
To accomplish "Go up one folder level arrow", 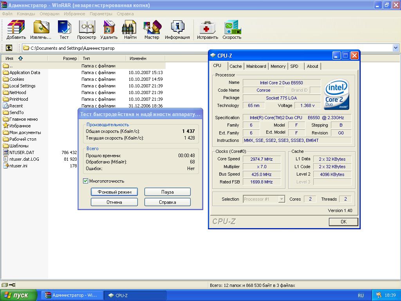I will tap(9, 48).
